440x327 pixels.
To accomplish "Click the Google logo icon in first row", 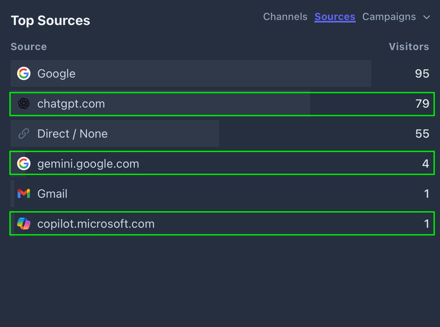I will click(24, 74).
